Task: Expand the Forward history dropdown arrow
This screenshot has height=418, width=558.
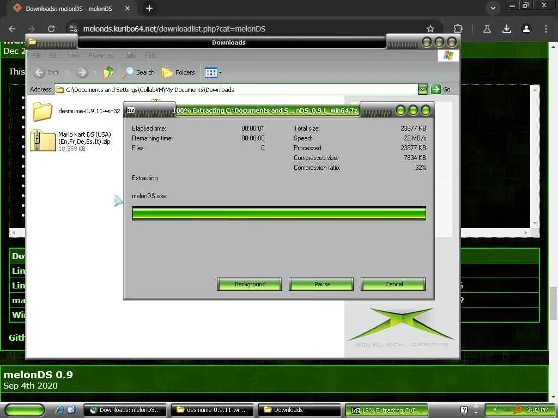Action: point(95,72)
